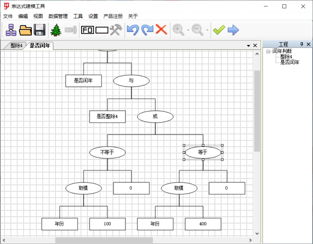313x244 pixels.
Task: Click the horizontal scrollbar right arrow
Action: (251, 240)
